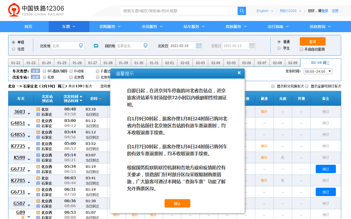Click the orange 确认 button

click(177, 203)
